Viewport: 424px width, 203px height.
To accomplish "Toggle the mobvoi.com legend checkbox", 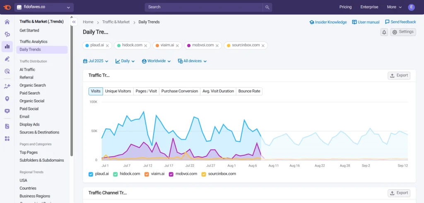I will pyautogui.click(x=171, y=174).
